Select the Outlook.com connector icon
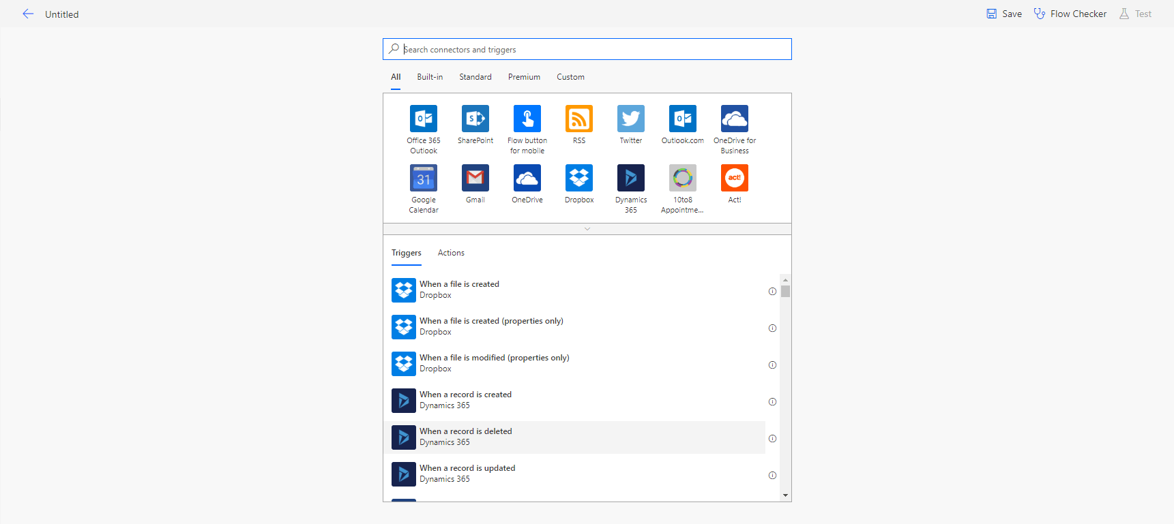1174x524 pixels. tap(683, 119)
